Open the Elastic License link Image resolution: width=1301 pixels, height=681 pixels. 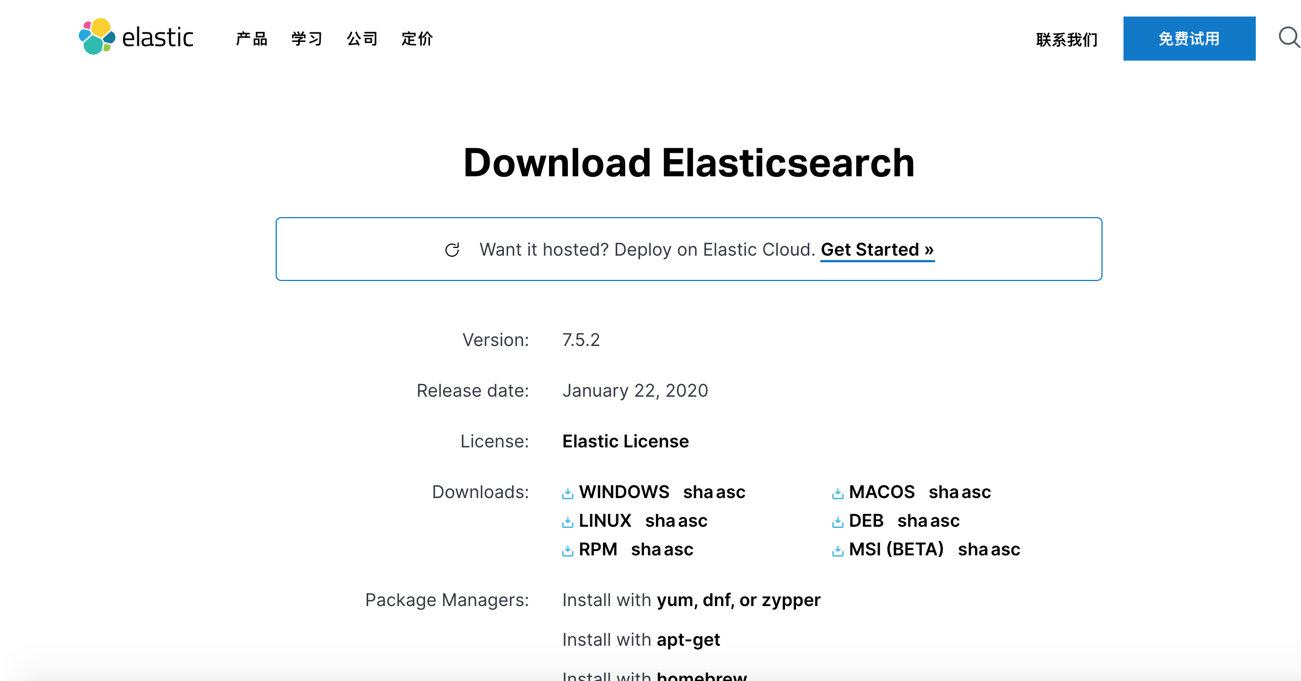tap(625, 441)
